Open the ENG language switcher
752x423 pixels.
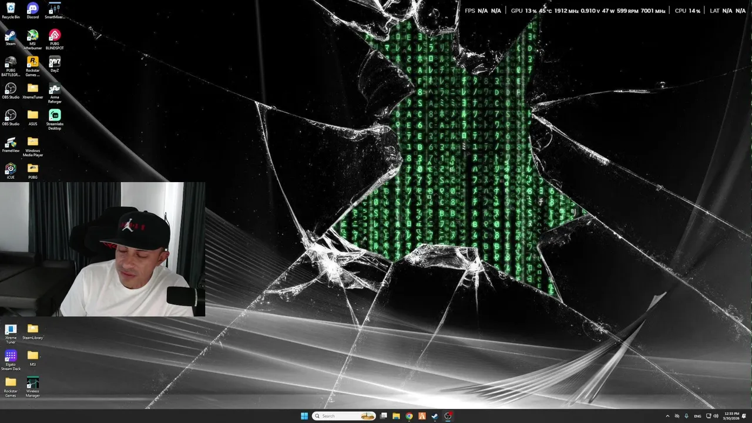697,416
